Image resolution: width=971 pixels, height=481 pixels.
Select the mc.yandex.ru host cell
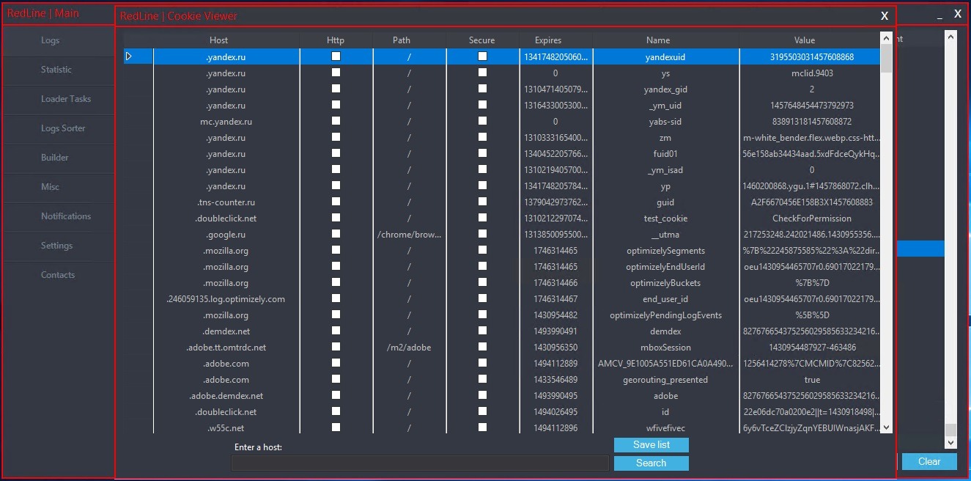pos(226,121)
